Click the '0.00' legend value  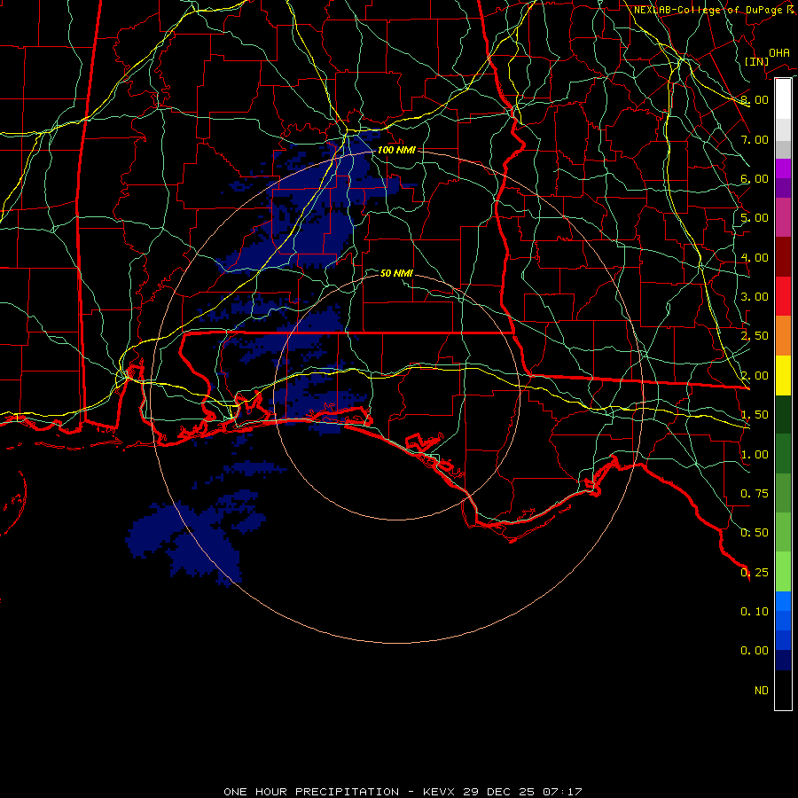click(x=755, y=651)
